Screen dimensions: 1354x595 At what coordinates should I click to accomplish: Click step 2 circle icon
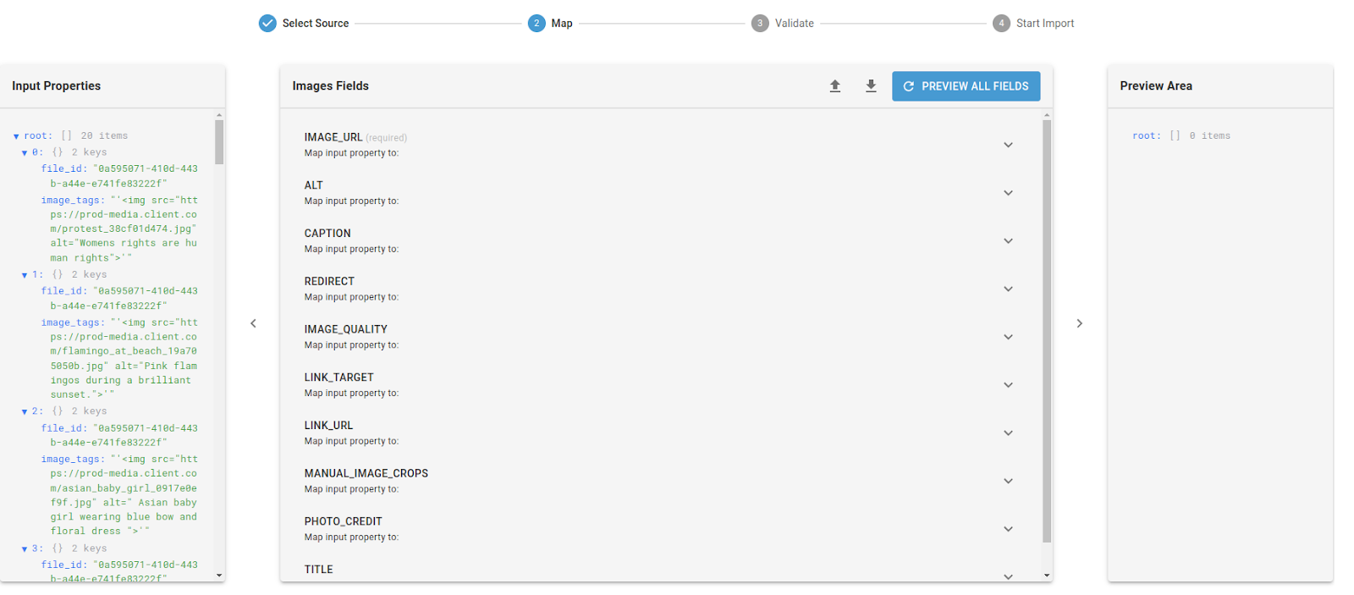point(537,23)
